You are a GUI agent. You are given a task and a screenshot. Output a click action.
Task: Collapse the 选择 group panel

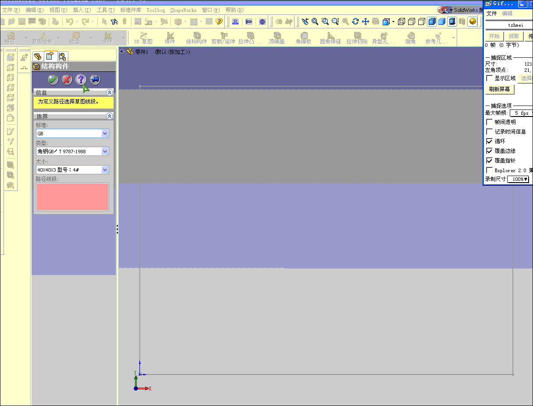(x=109, y=116)
